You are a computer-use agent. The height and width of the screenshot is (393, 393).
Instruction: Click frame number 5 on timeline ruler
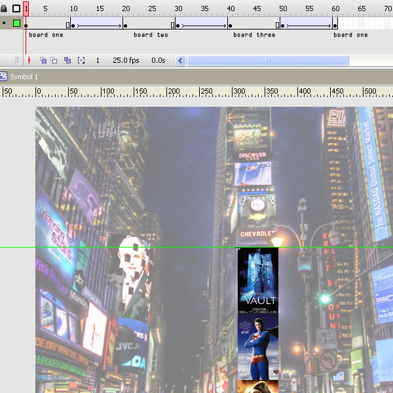click(45, 9)
